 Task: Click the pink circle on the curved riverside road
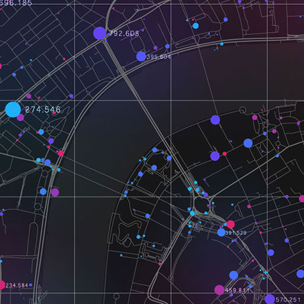click(61, 154)
